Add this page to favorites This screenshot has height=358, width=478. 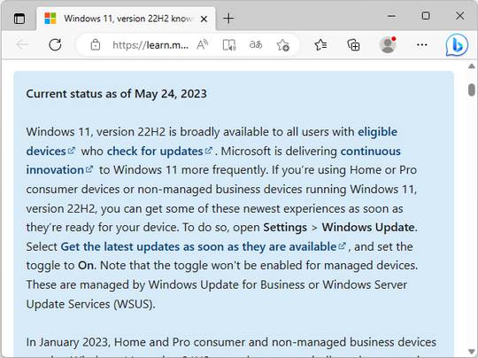click(x=282, y=45)
